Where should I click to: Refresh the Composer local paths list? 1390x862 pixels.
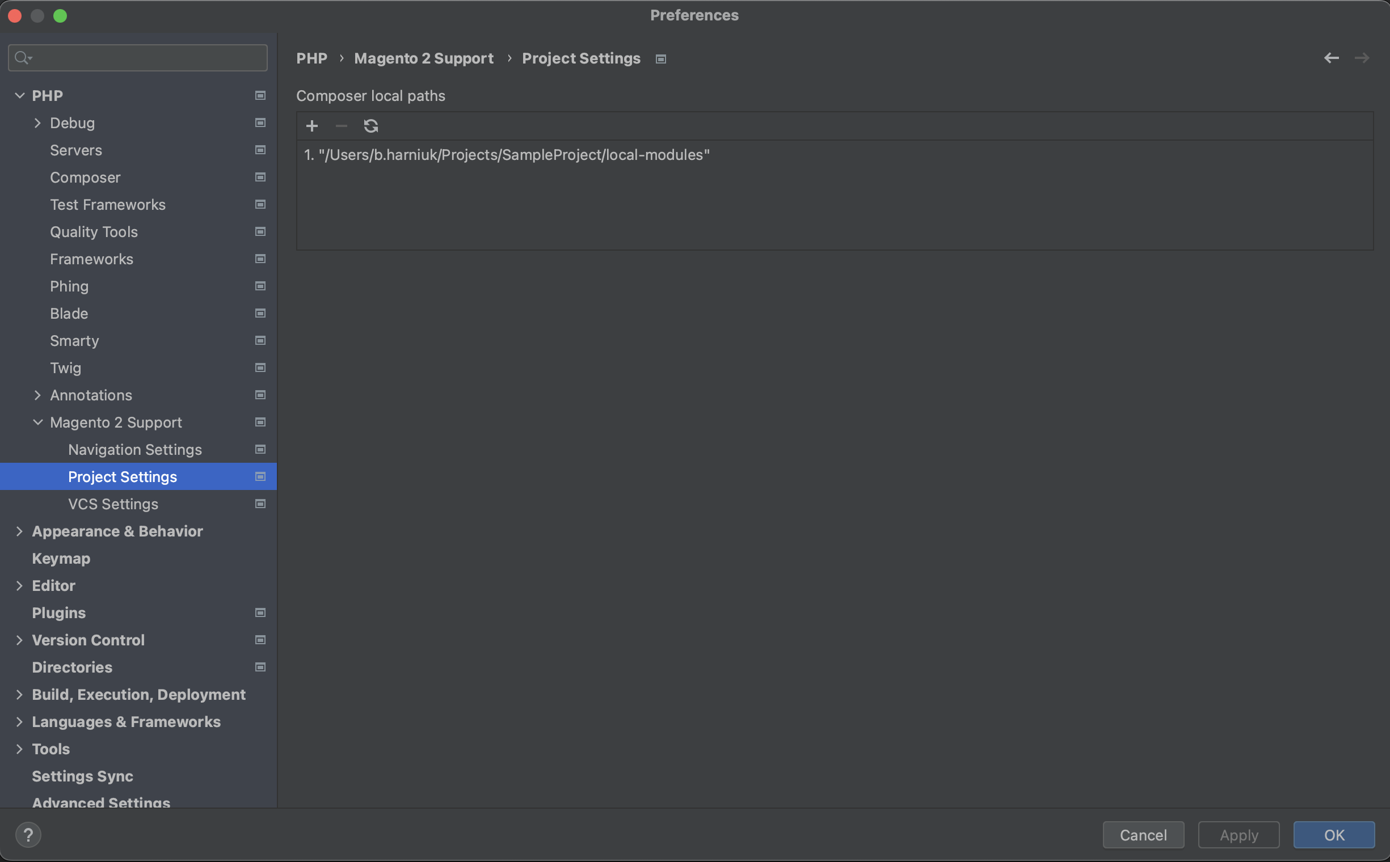(x=371, y=126)
